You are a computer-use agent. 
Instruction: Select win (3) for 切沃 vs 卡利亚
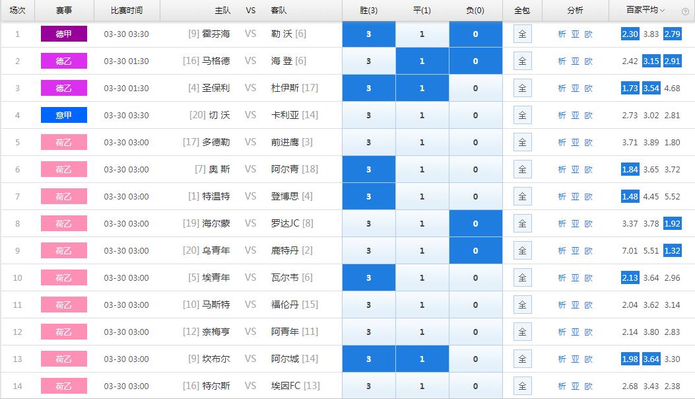369,116
